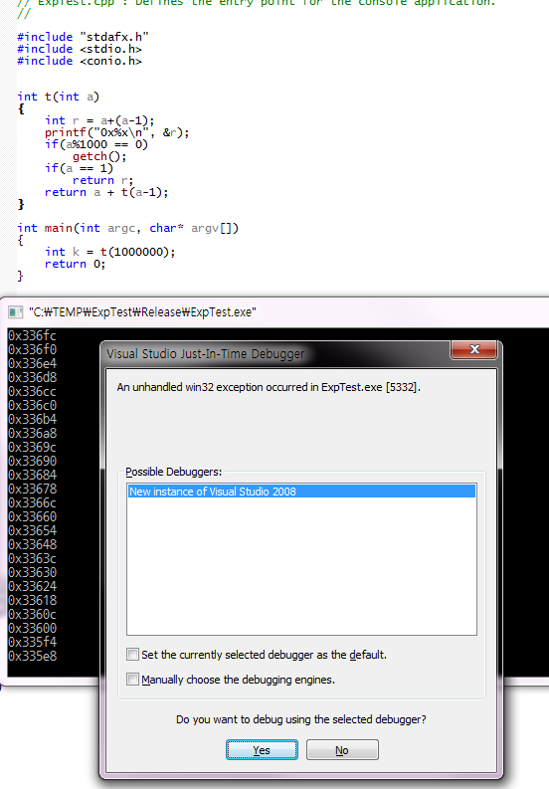Close the Just-In-Time Debugger dialog

point(474,349)
